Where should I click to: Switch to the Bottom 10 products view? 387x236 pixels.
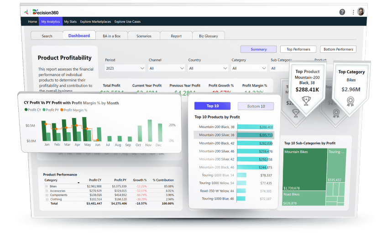tap(256, 106)
